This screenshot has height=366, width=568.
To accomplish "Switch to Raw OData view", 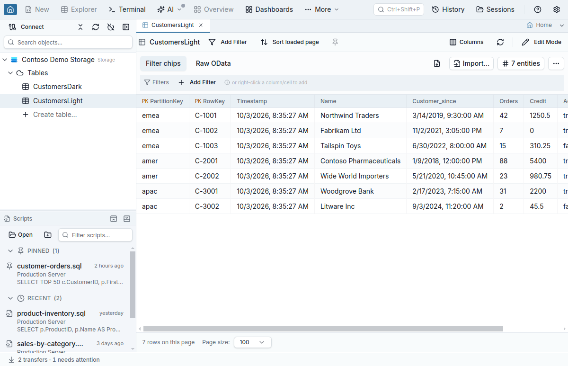I will click(213, 63).
